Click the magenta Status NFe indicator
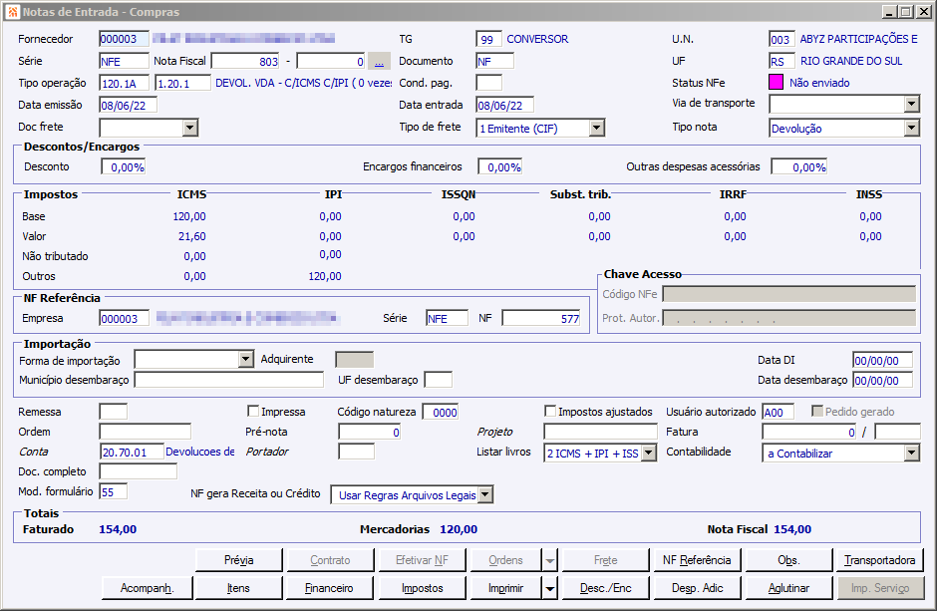 (777, 83)
